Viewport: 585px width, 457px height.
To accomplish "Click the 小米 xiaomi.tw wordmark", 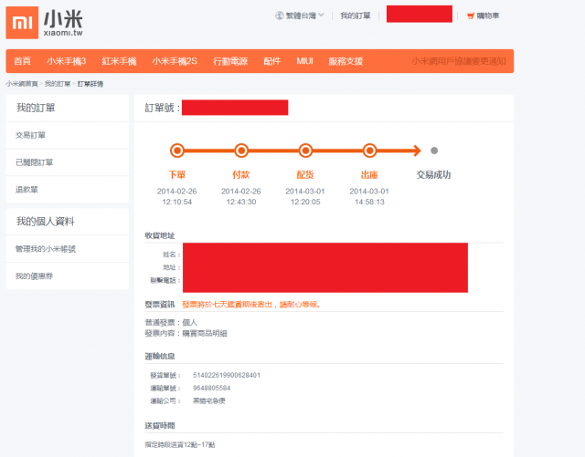I will click(63, 23).
